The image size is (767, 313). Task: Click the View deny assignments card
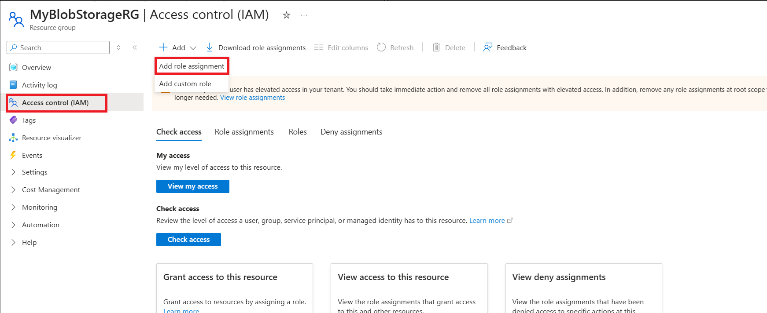[x=584, y=288]
